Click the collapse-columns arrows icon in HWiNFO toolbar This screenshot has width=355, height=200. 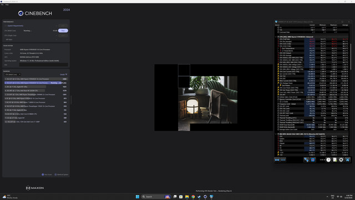[283, 160]
